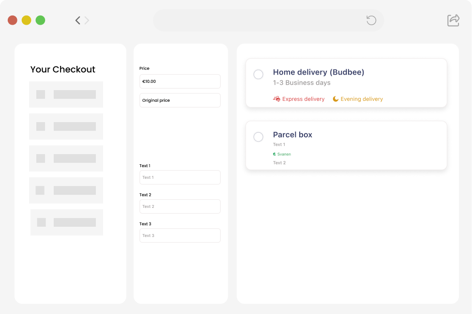Screen dimensions: 472x314
Task: Reload the page with the refresh icon
Action: [x=371, y=20]
